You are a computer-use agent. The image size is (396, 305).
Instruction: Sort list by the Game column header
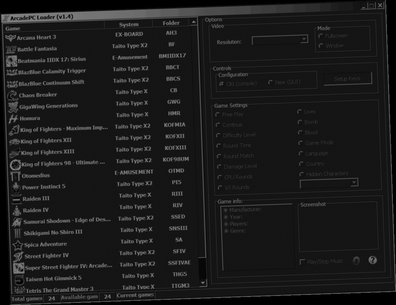53,27
